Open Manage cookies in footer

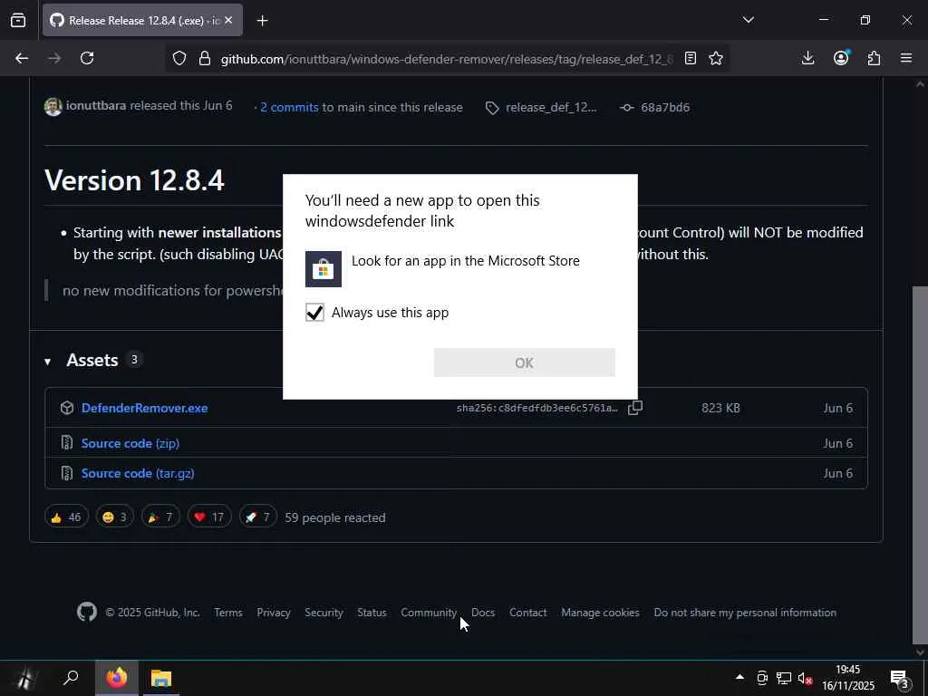[600, 613]
